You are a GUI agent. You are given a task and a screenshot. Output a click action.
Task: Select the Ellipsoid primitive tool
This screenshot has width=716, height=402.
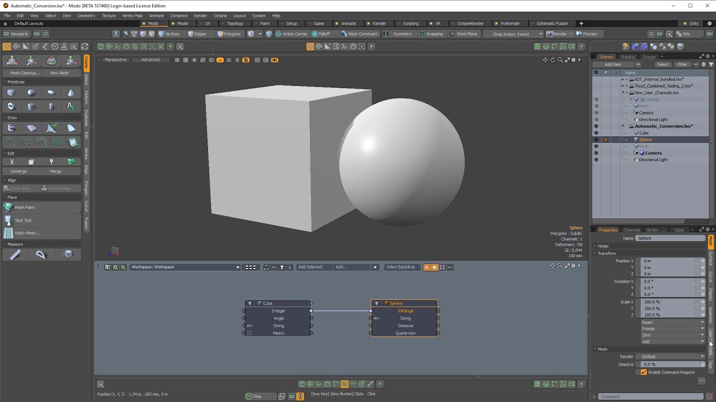[x=51, y=93]
